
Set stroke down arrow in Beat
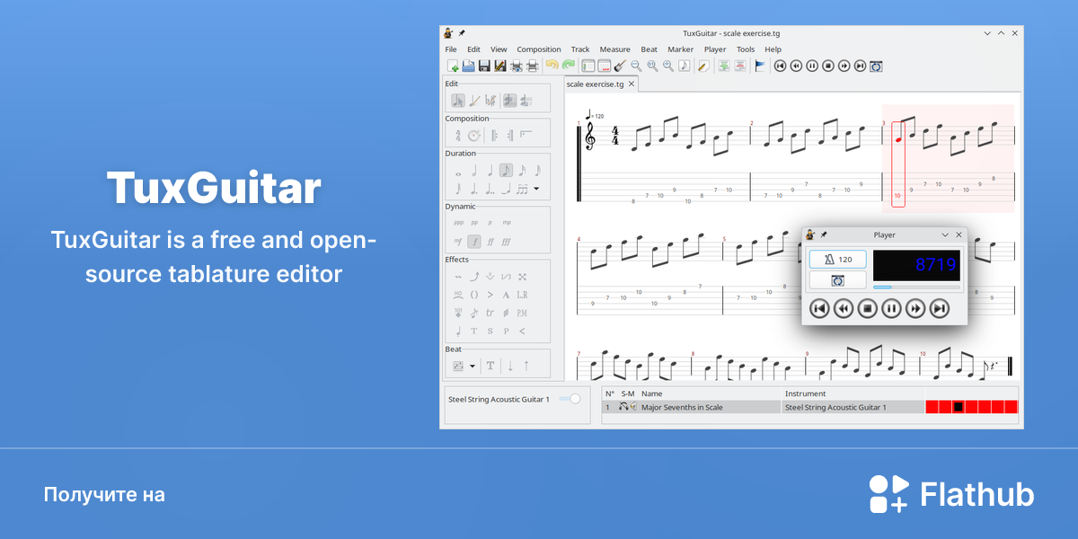[x=510, y=366]
